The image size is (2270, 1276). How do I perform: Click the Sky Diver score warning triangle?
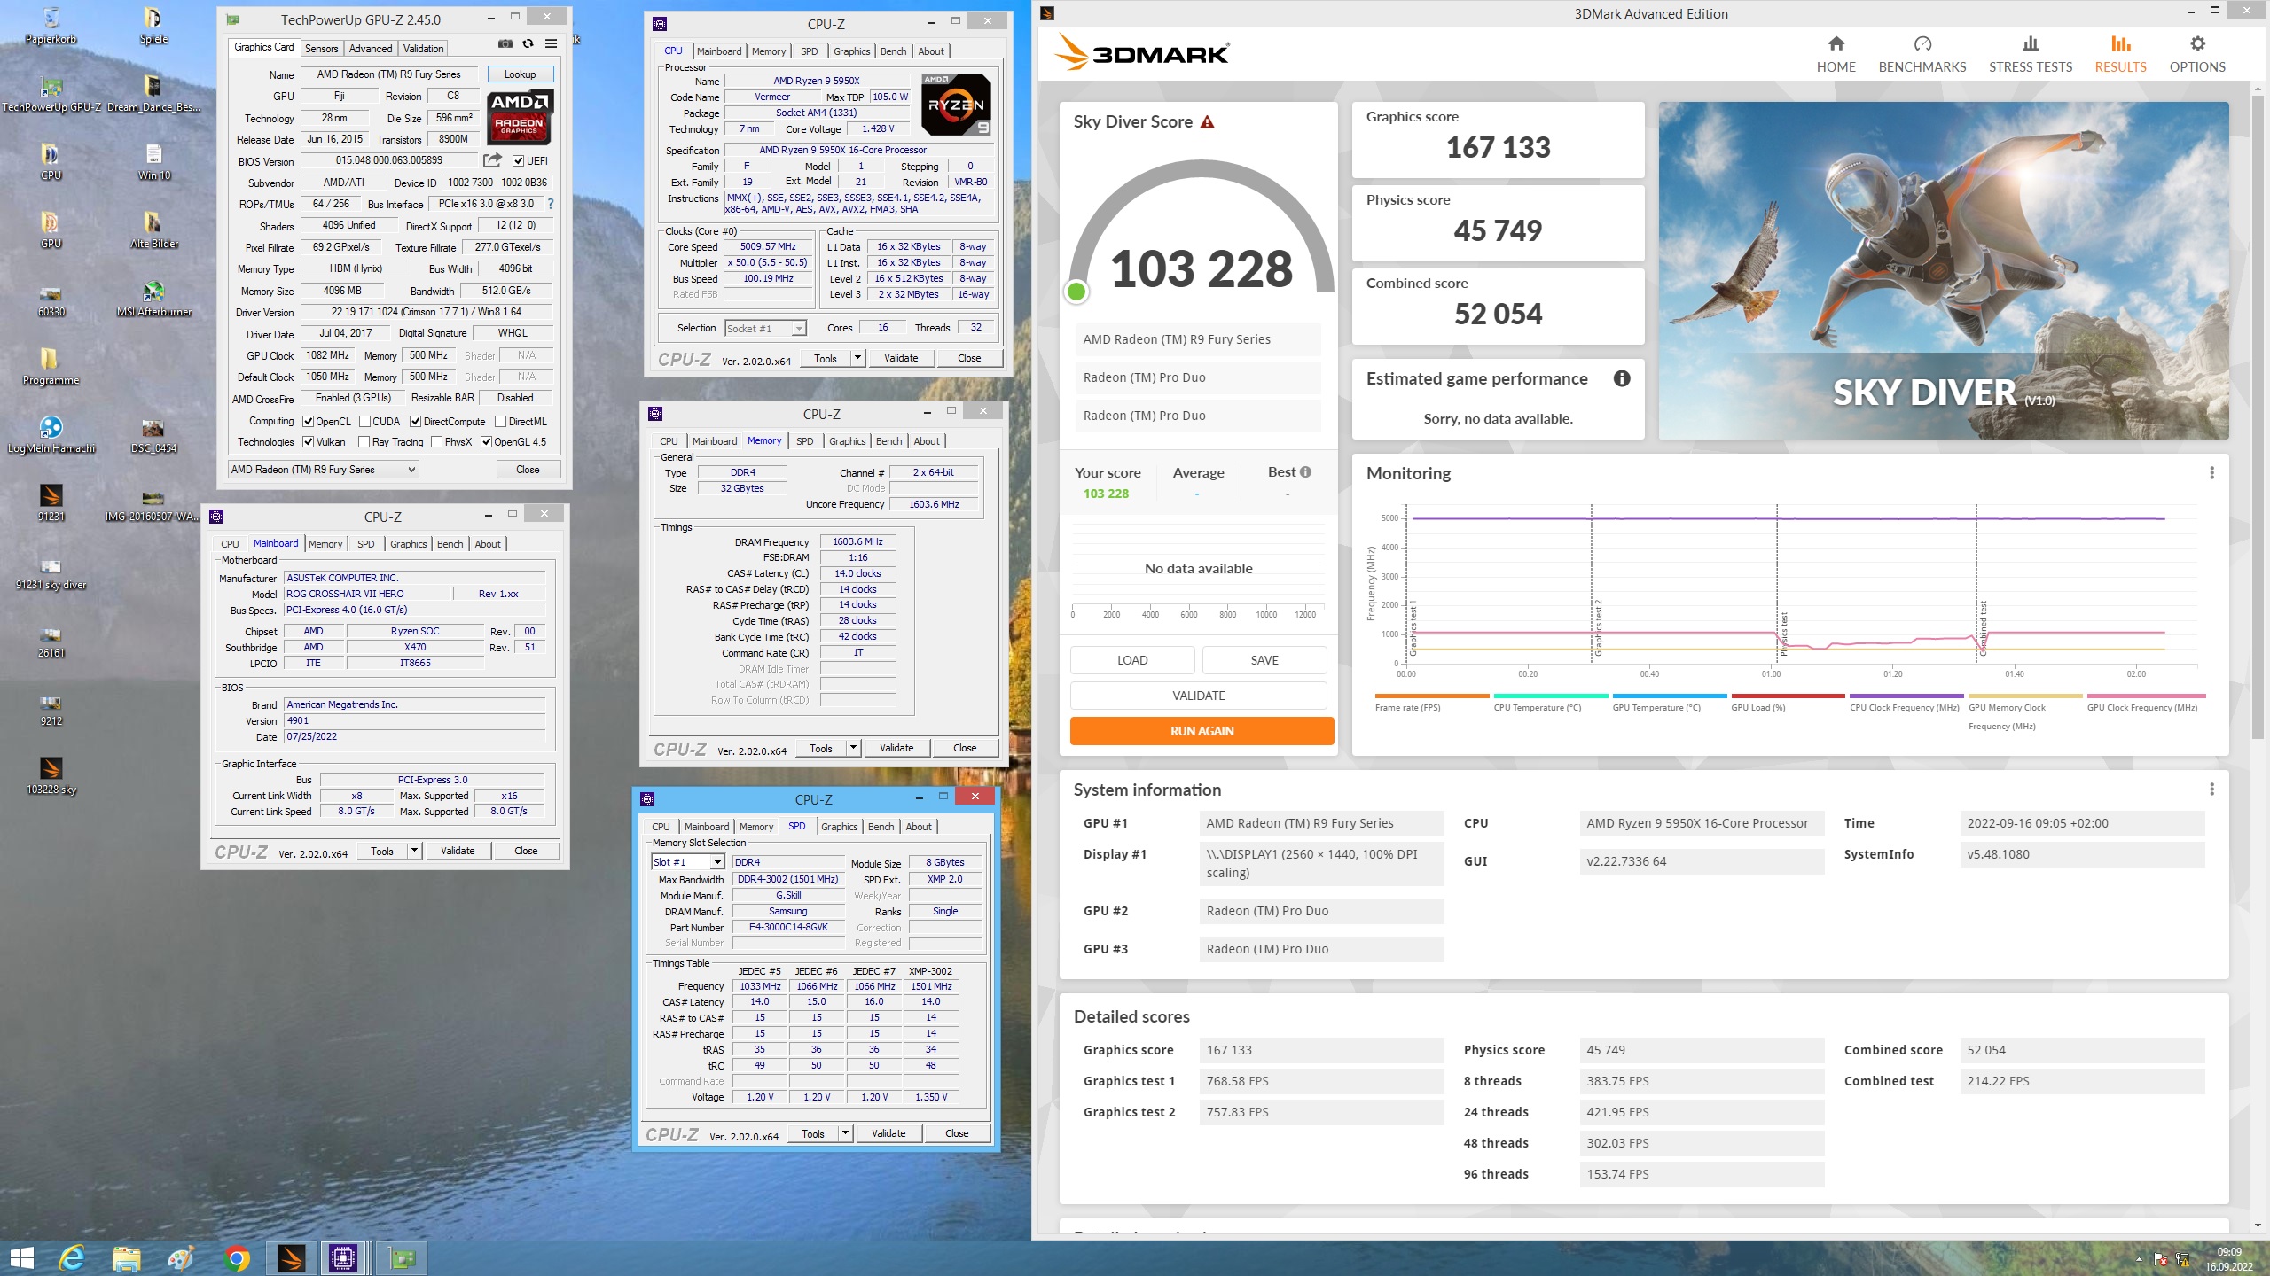[1207, 122]
